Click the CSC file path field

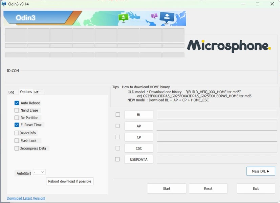coord(217,148)
